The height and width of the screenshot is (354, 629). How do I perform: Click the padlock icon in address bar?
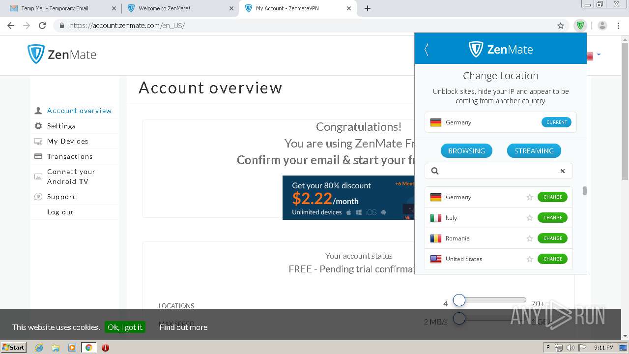pos(61,26)
